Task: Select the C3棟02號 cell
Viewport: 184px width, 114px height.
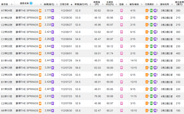Action: click(x=7, y=53)
